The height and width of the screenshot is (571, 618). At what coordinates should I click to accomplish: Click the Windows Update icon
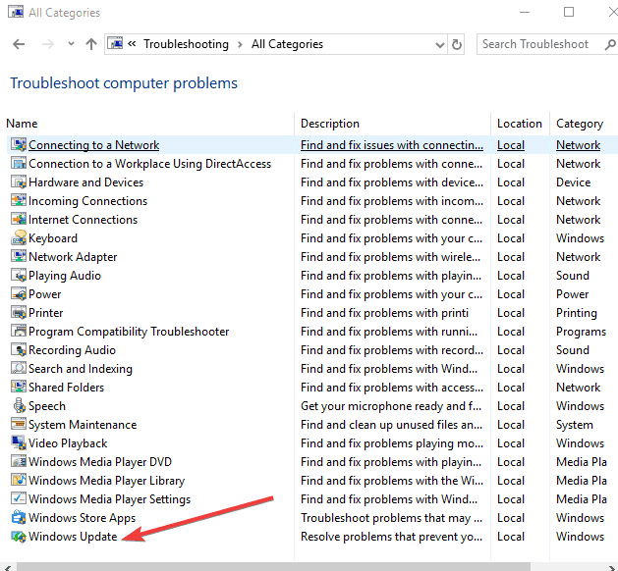pyautogui.click(x=19, y=536)
